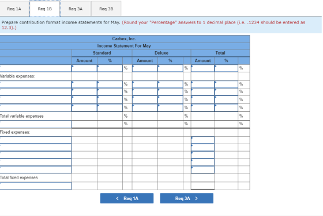The image size is (323, 216).
Task: Click the 'Total fixed expenses' row label
Action: click(18, 178)
